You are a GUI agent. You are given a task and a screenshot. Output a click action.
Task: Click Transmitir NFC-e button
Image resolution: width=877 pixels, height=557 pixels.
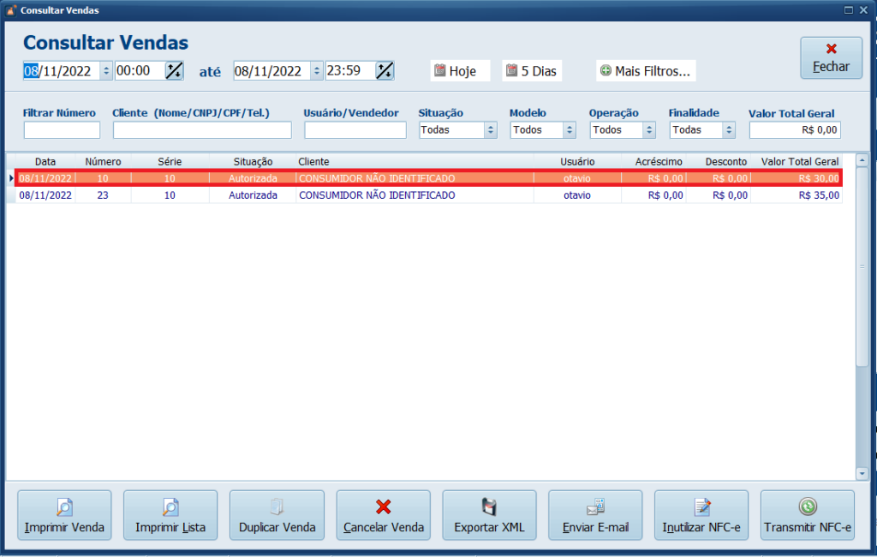coord(808,515)
